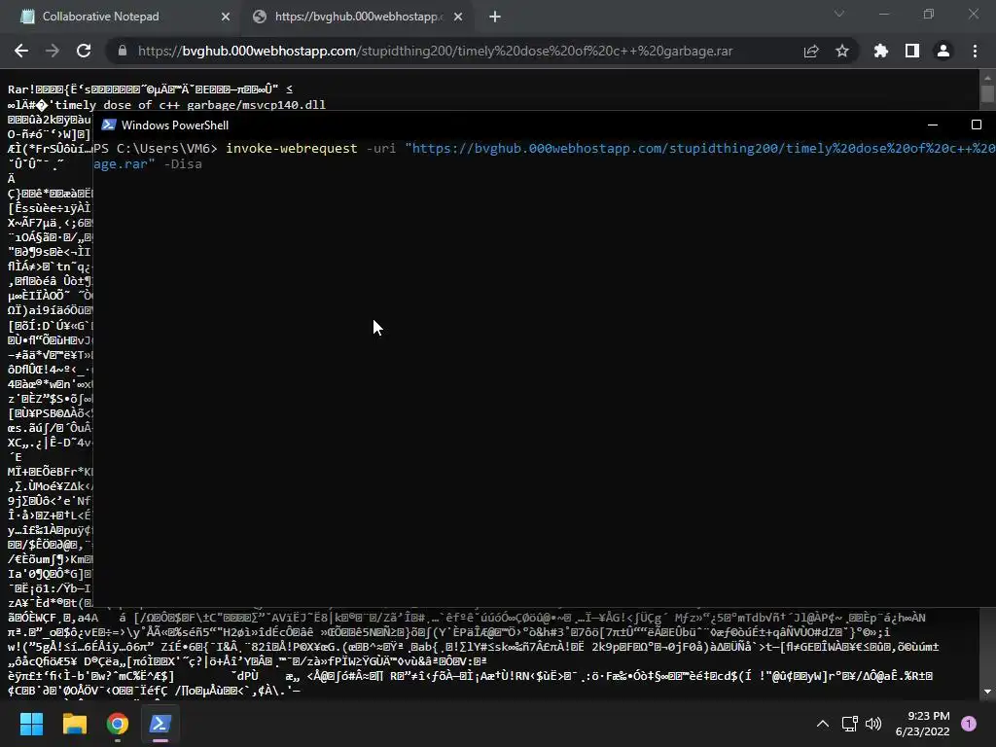Click the 'Rar!' header text
The image size is (996, 747).
click(x=21, y=89)
